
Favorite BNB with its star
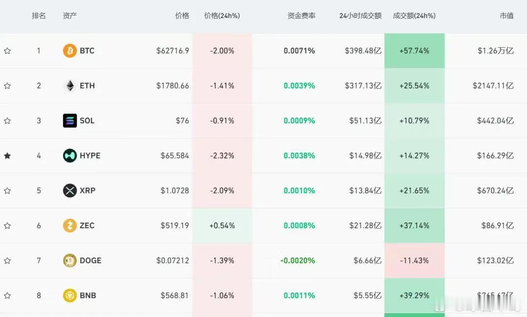(7, 296)
